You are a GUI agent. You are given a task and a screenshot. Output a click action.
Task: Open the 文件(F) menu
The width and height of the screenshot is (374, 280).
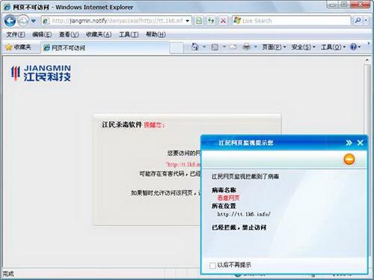pos(16,34)
